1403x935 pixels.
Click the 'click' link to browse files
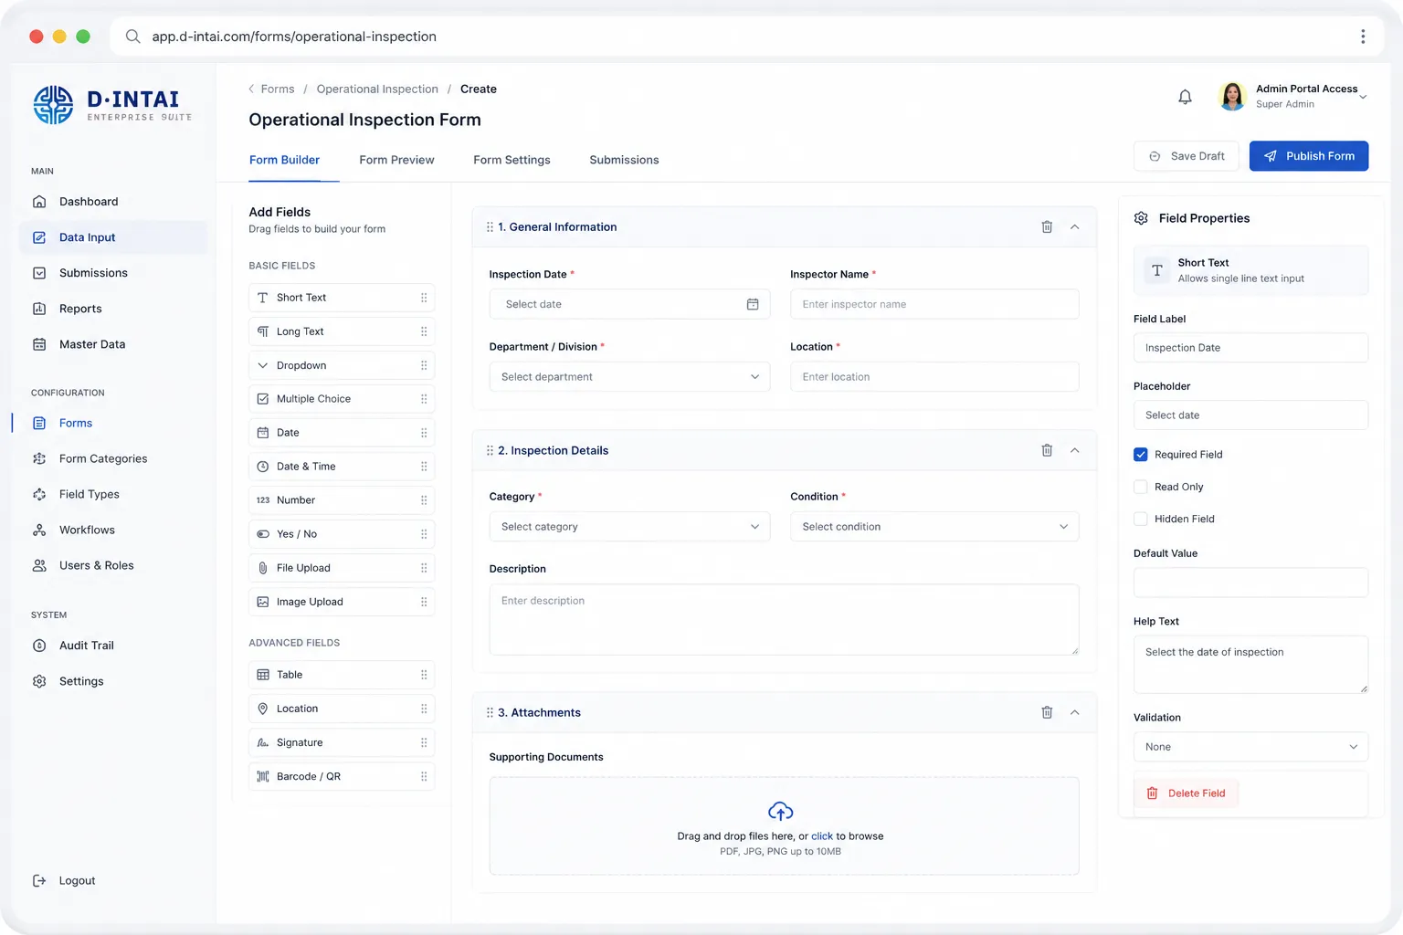(822, 836)
